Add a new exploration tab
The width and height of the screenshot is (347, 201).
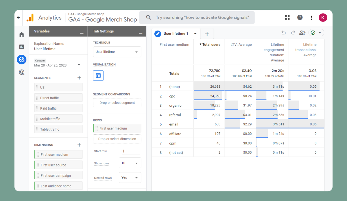207,34
